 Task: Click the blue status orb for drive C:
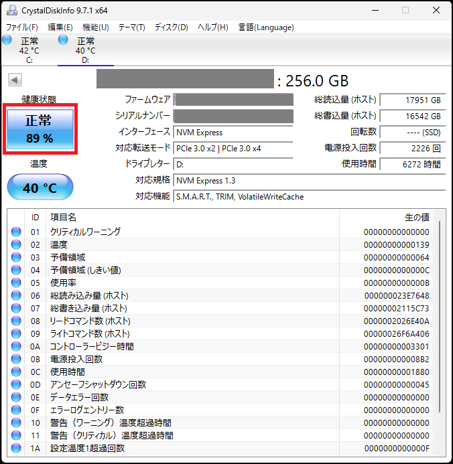tap(7, 40)
